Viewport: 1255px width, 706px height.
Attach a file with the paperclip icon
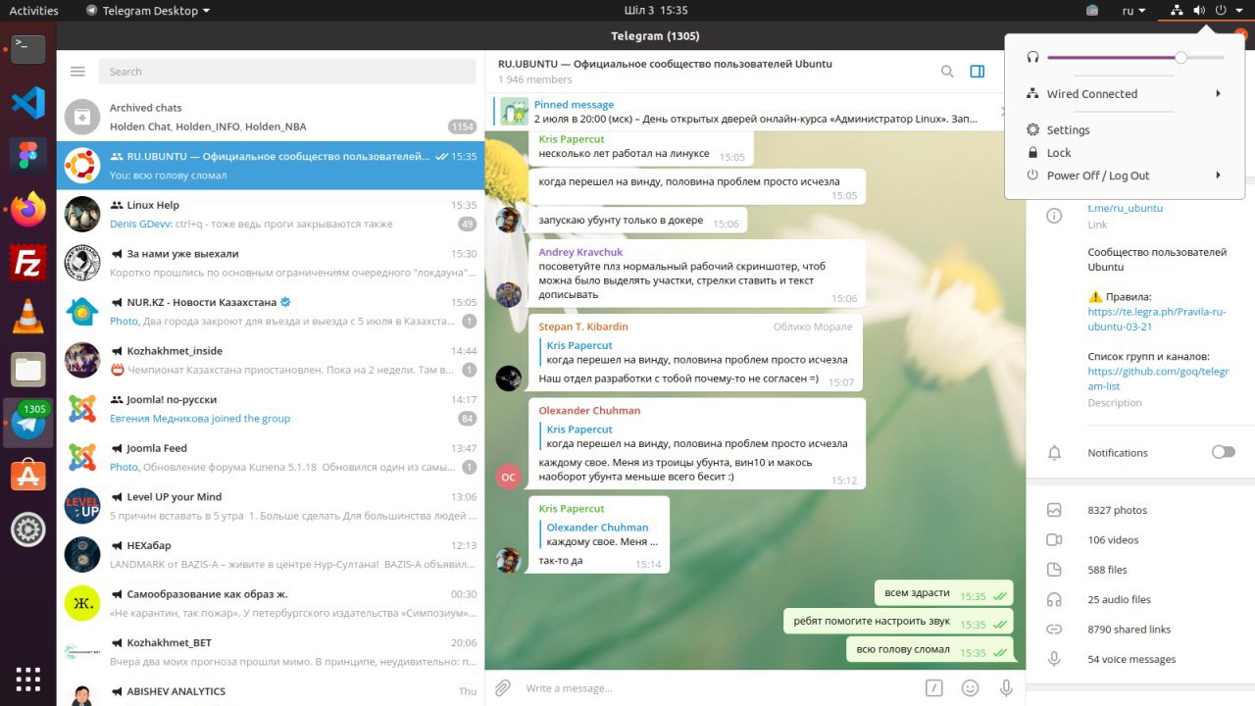(x=502, y=688)
